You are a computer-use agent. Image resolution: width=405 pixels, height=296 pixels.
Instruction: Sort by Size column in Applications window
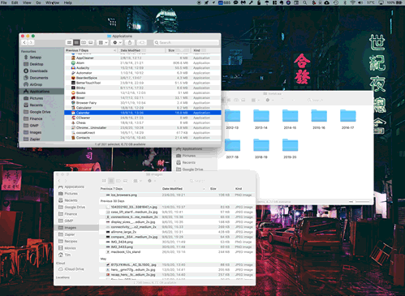tap(178, 50)
